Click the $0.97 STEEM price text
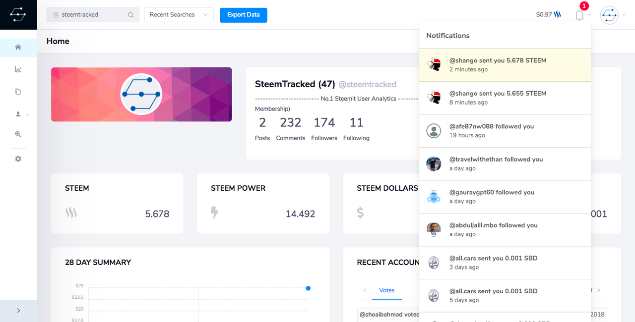 544,15
